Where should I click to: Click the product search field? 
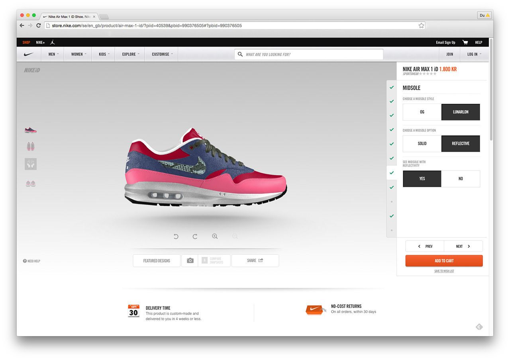point(309,54)
